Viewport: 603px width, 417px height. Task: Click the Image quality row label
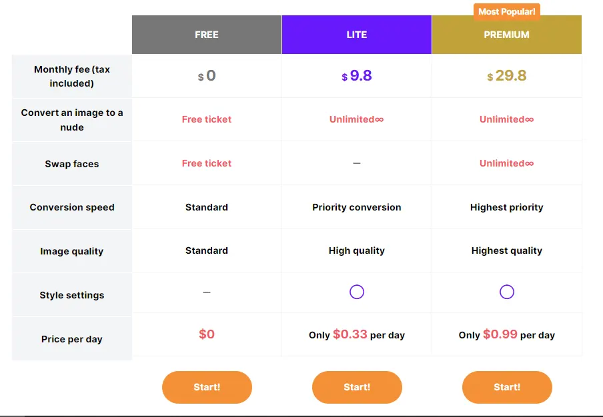71,251
